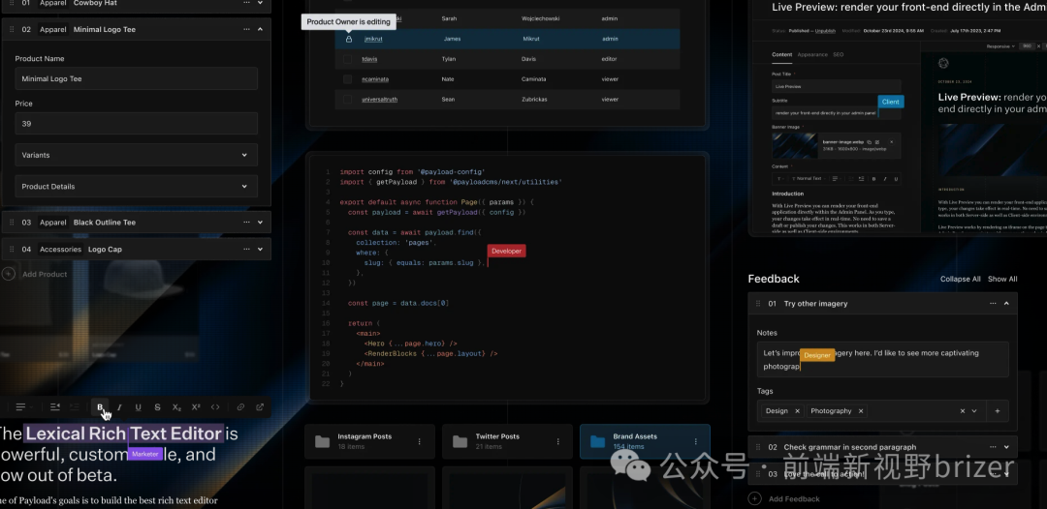Viewport: 1047px width, 509px height.
Task: Open the Responsive breakpoint dropdown
Action: (1000, 46)
